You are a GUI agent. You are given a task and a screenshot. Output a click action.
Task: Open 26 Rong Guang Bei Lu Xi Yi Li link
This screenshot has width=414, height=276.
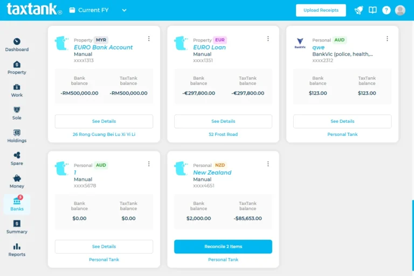click(103, 134)
